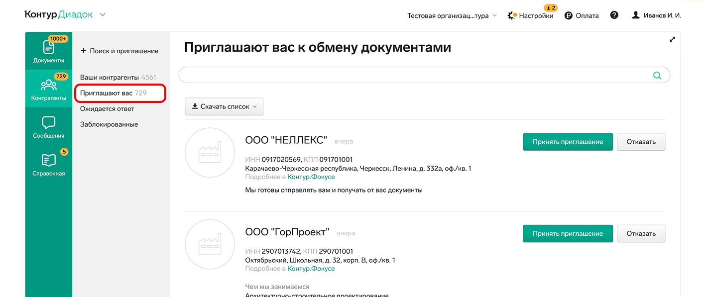Open the Скачать список dropdown
The image size is (706, 297).
point(224,106)
